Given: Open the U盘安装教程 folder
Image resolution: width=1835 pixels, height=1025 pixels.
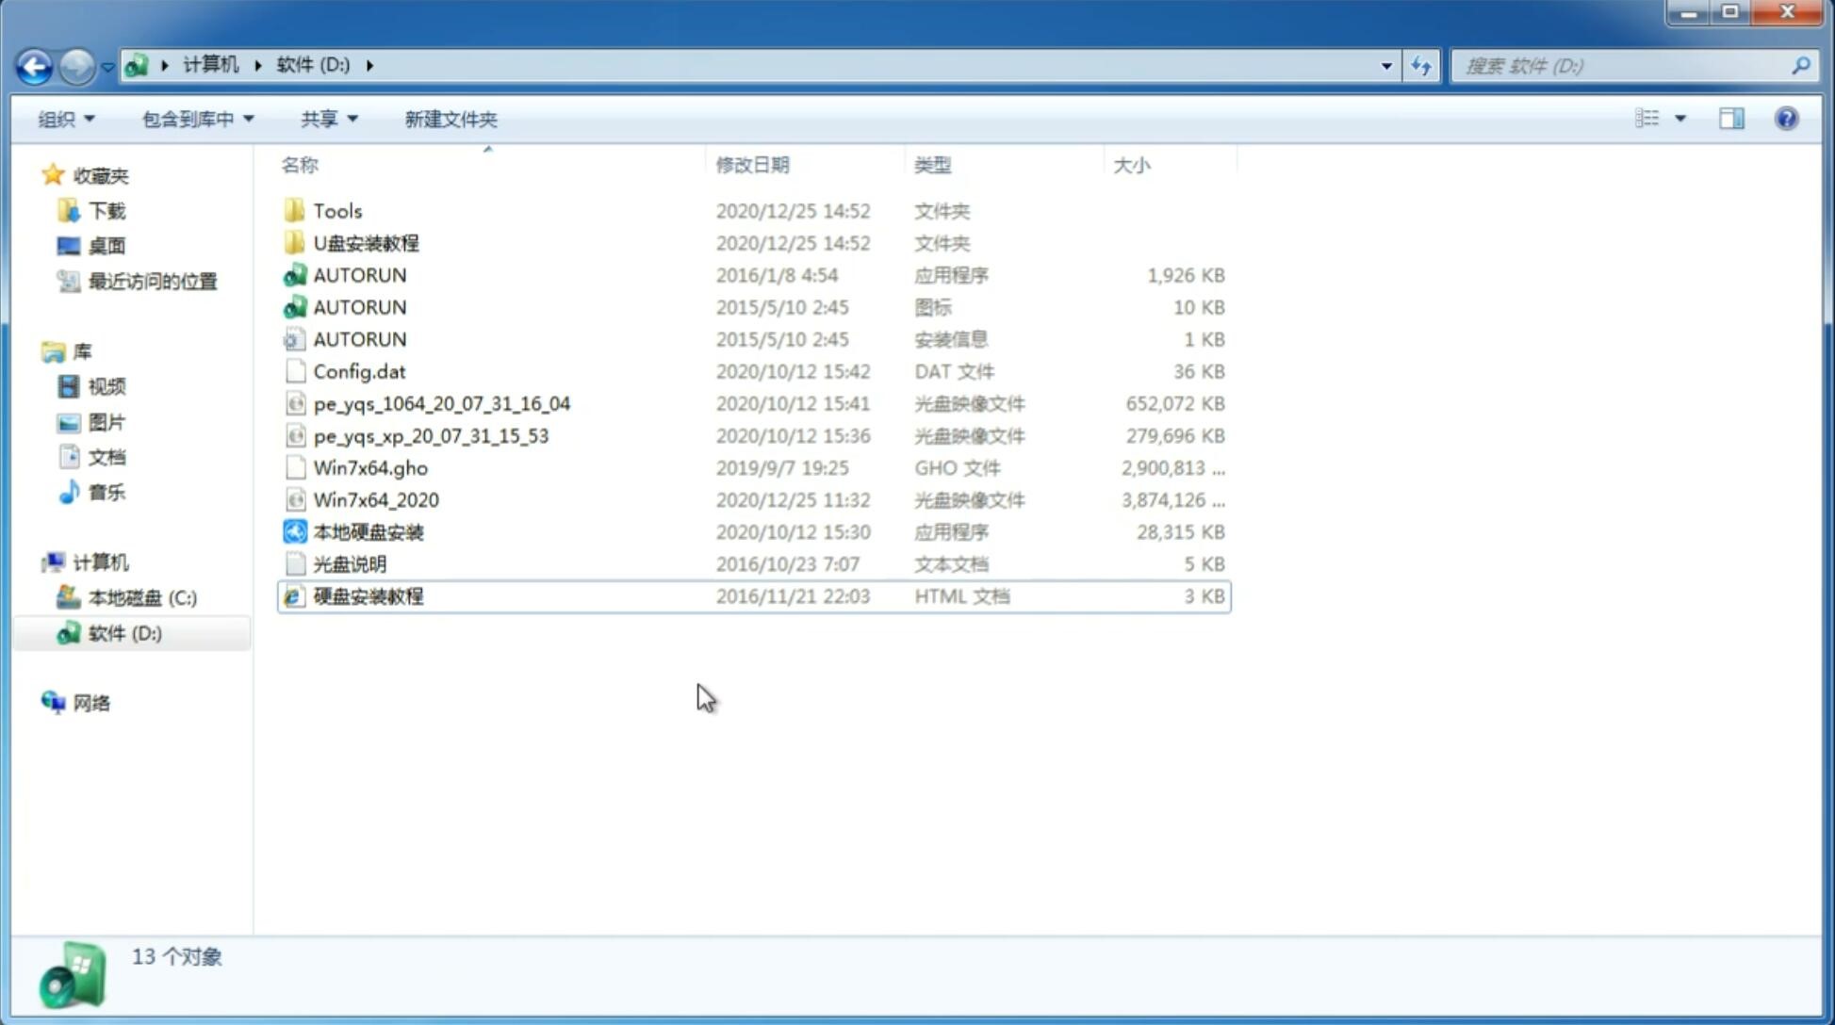Looking at the screenshot, I should tap(366, 242).
